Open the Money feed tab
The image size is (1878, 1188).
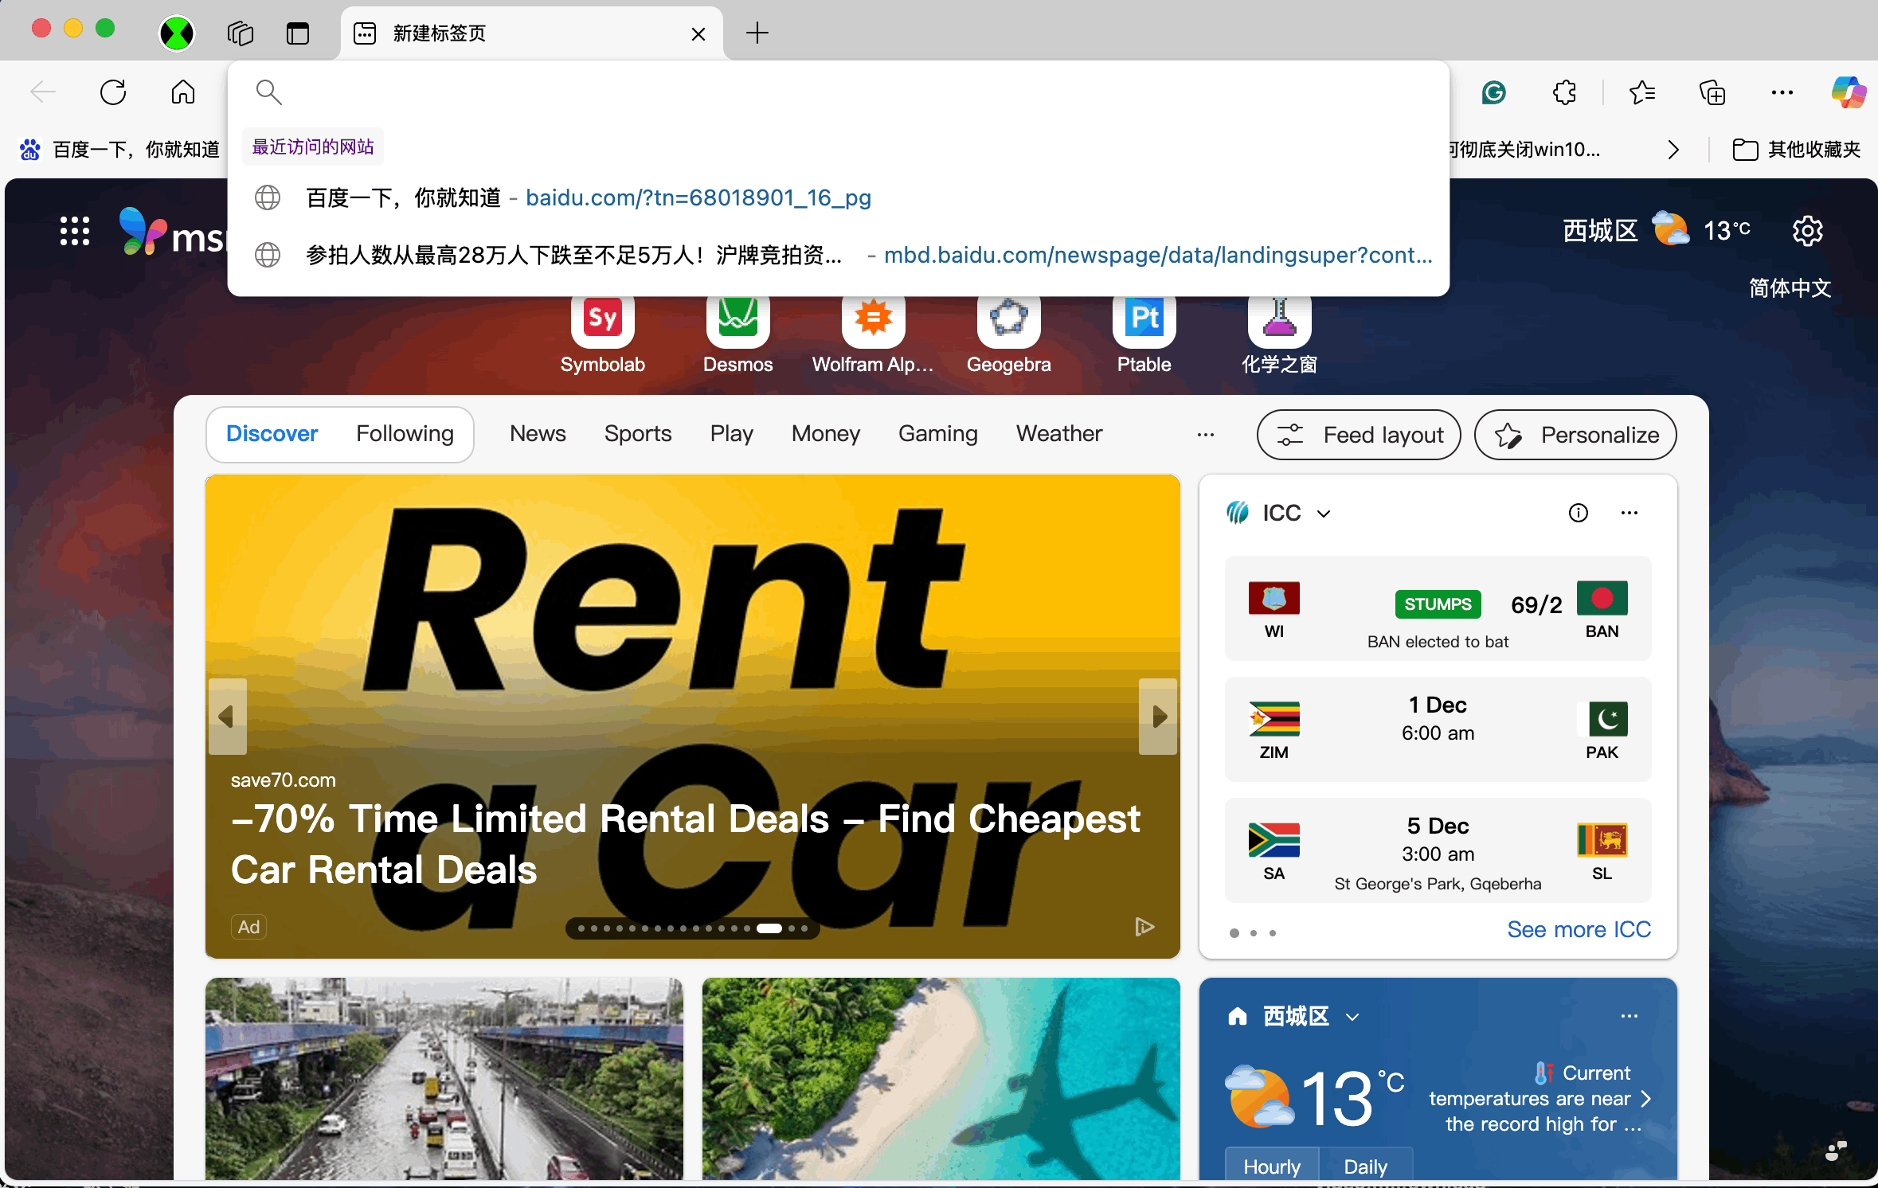(x=825, y=434)
